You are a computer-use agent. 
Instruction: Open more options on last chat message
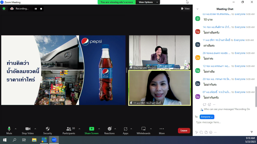[214, 105]
